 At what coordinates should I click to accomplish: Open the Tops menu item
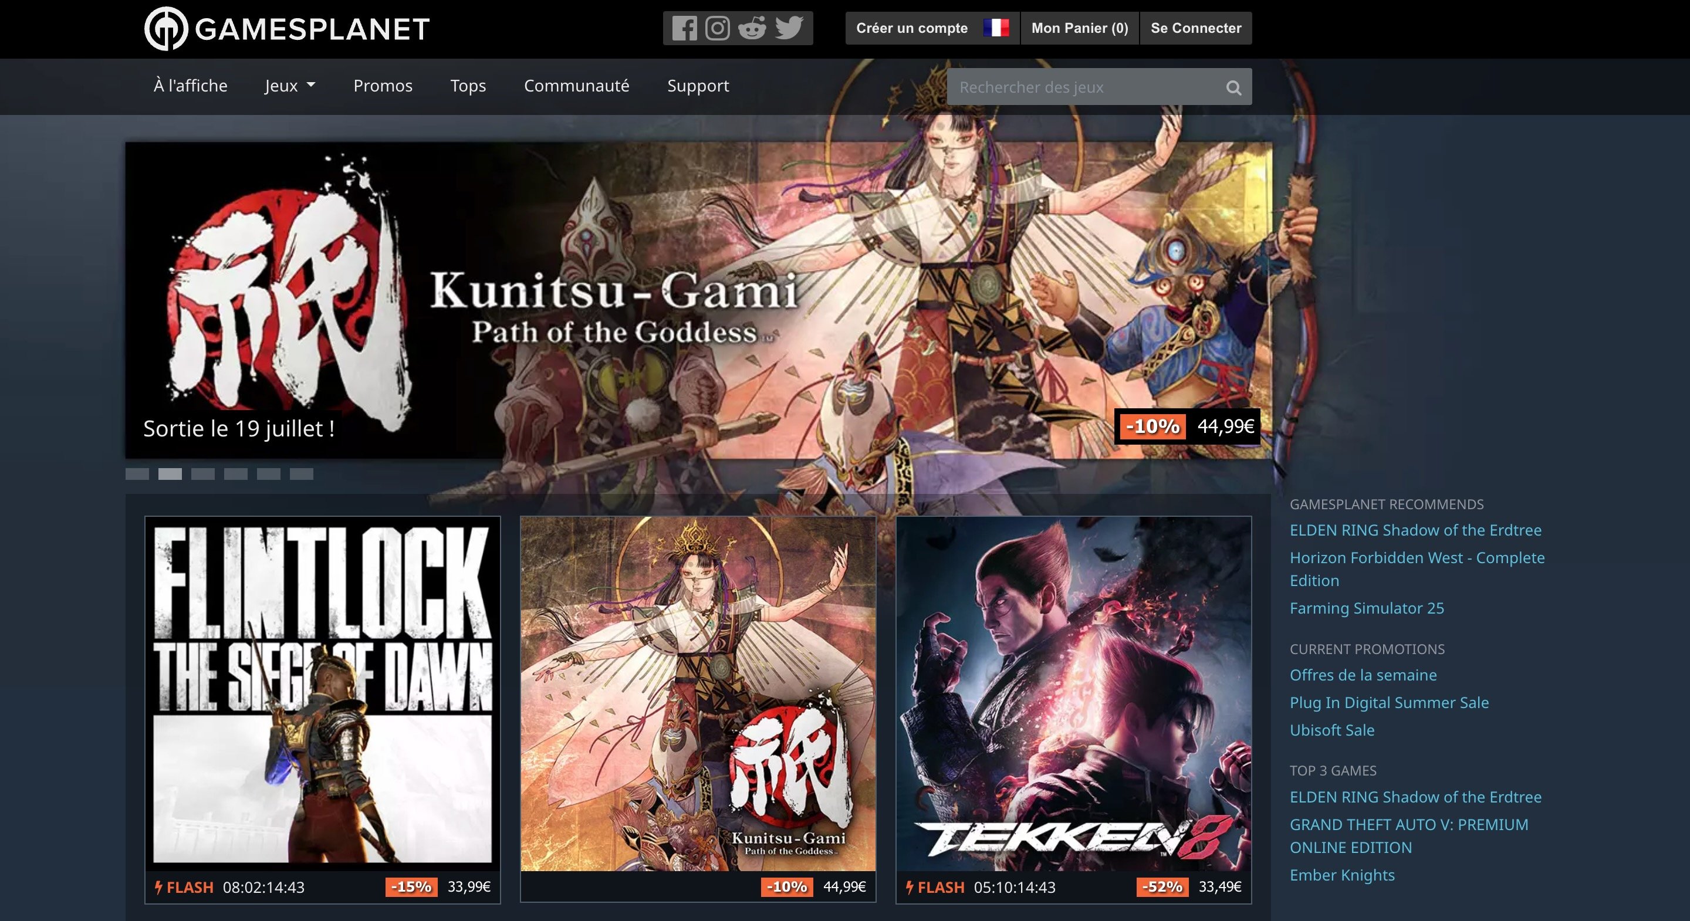point(468,85)
